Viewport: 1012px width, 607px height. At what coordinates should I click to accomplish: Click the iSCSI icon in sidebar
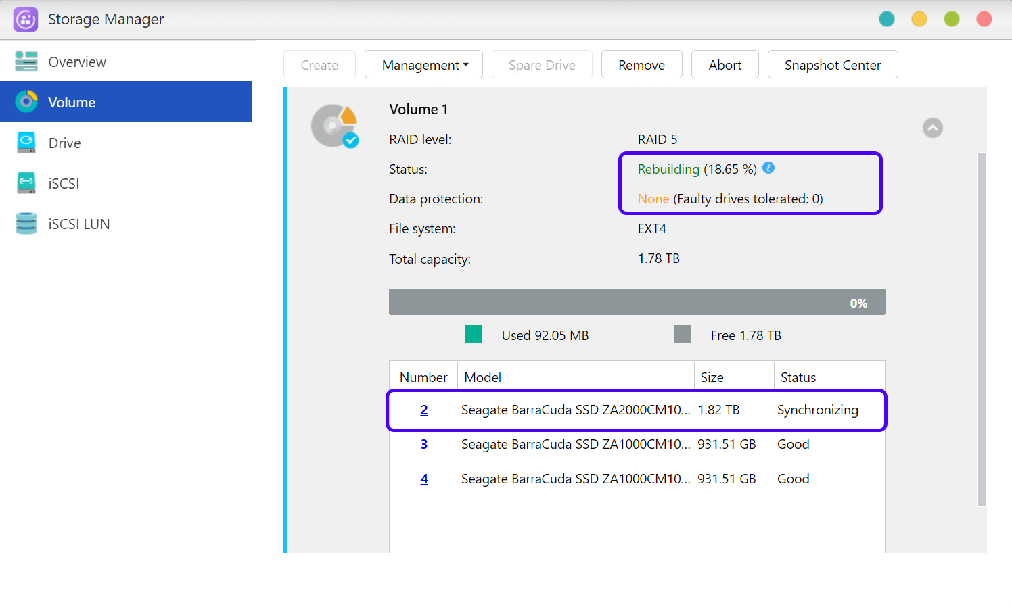26,183
